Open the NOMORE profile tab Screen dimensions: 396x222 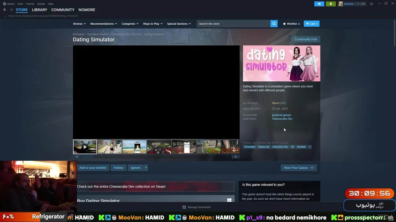point(87,10)
